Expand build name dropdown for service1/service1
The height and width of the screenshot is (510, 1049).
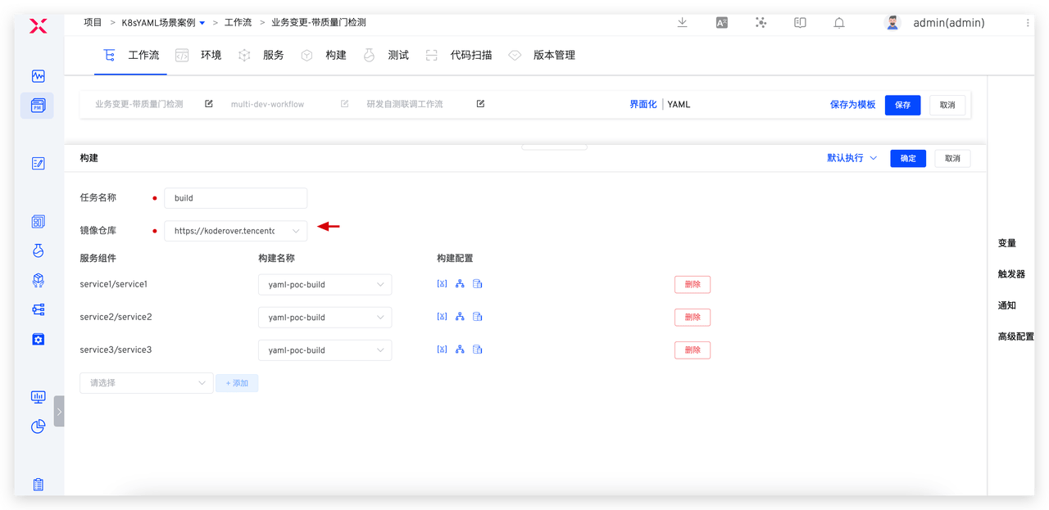tap(325, 284)
